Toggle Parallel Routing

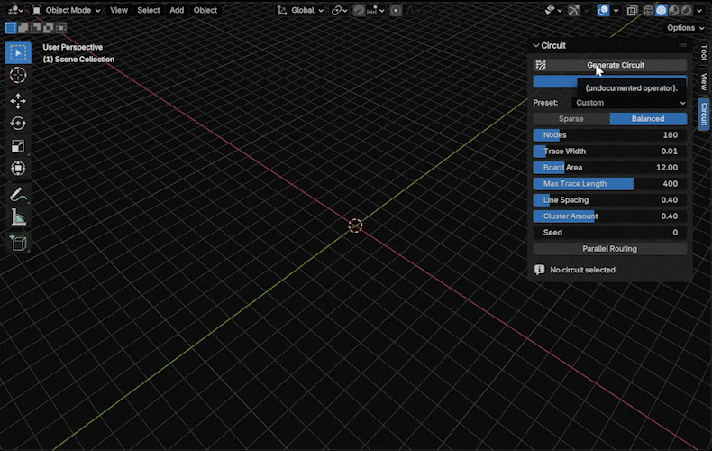[x=609, y=249]
